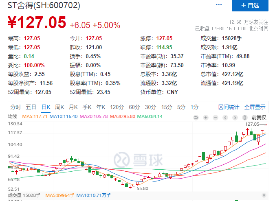The height and width of the screenshot is (201, 275).
Task: Switch to the 分时 intraday tab
Action: click(x=15, y=107)
